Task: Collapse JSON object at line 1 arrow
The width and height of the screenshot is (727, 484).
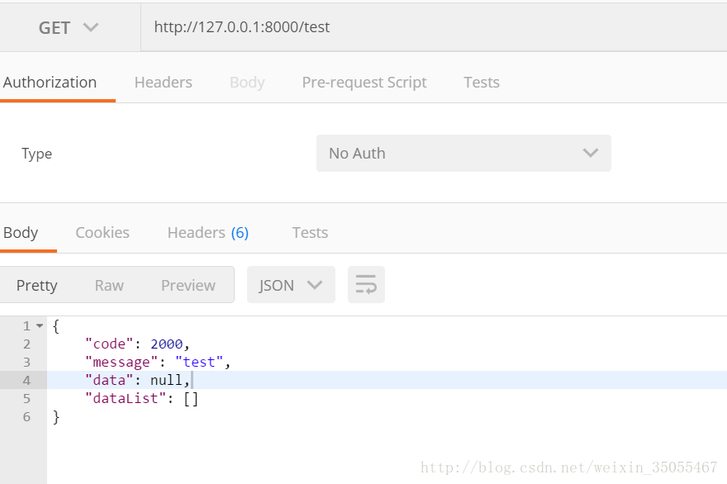Action: coord(40,326)
